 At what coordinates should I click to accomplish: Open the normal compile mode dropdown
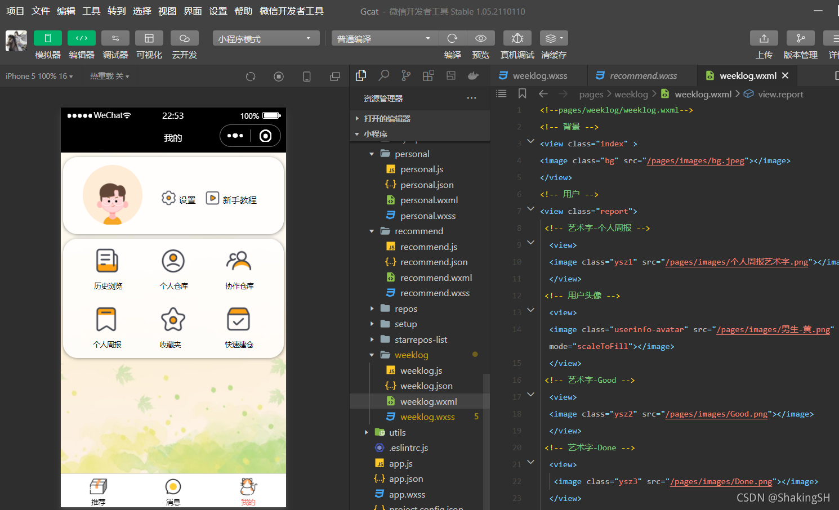point(385,38)
